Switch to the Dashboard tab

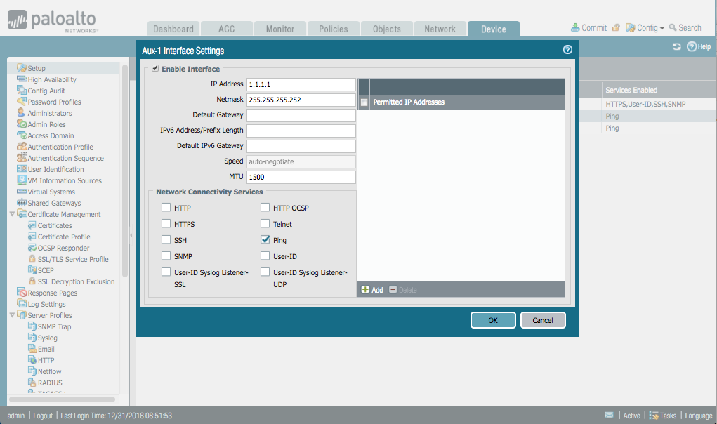click(173, 29)
